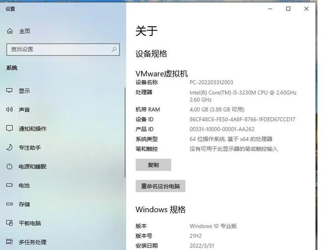Click the Notifications and actions icon
The image size is (323, 250).
(x=9, y=129)
